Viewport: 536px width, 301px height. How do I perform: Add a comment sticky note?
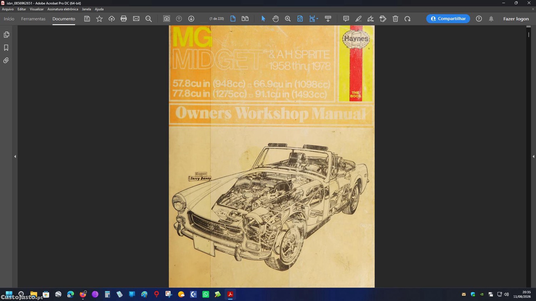[346, 19]
